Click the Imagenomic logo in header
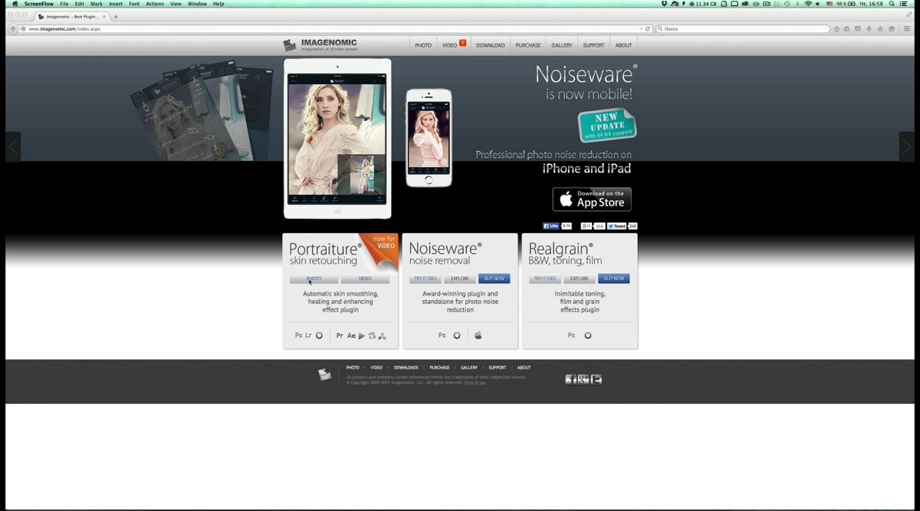 (x=320, y=44)
